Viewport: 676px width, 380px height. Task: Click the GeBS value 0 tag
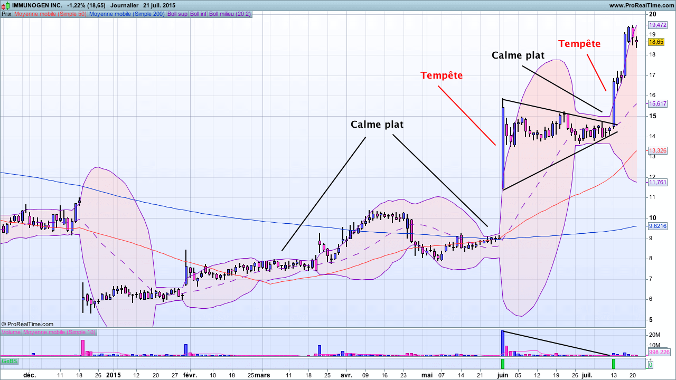click(x=651, y=365)
